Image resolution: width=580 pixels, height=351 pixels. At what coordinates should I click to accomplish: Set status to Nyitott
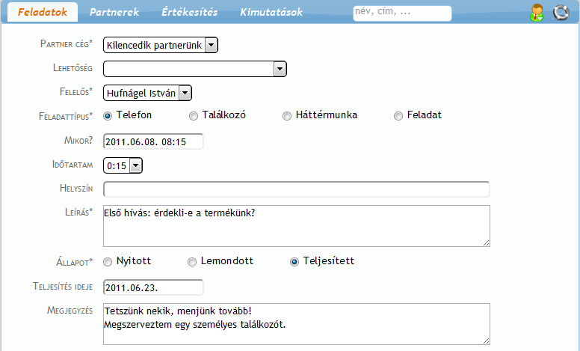point(108,262)
